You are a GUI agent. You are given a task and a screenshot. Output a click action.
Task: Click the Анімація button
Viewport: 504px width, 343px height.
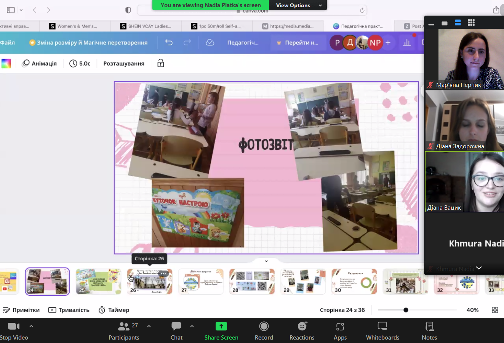40,63
